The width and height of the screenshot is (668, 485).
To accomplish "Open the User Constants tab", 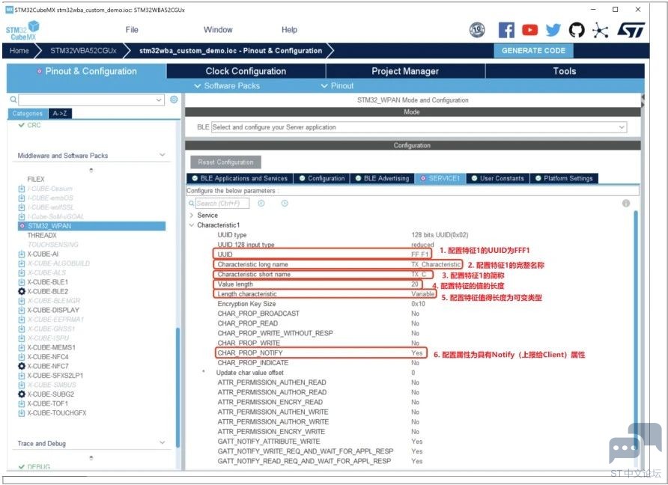I will tap(497, 178).
